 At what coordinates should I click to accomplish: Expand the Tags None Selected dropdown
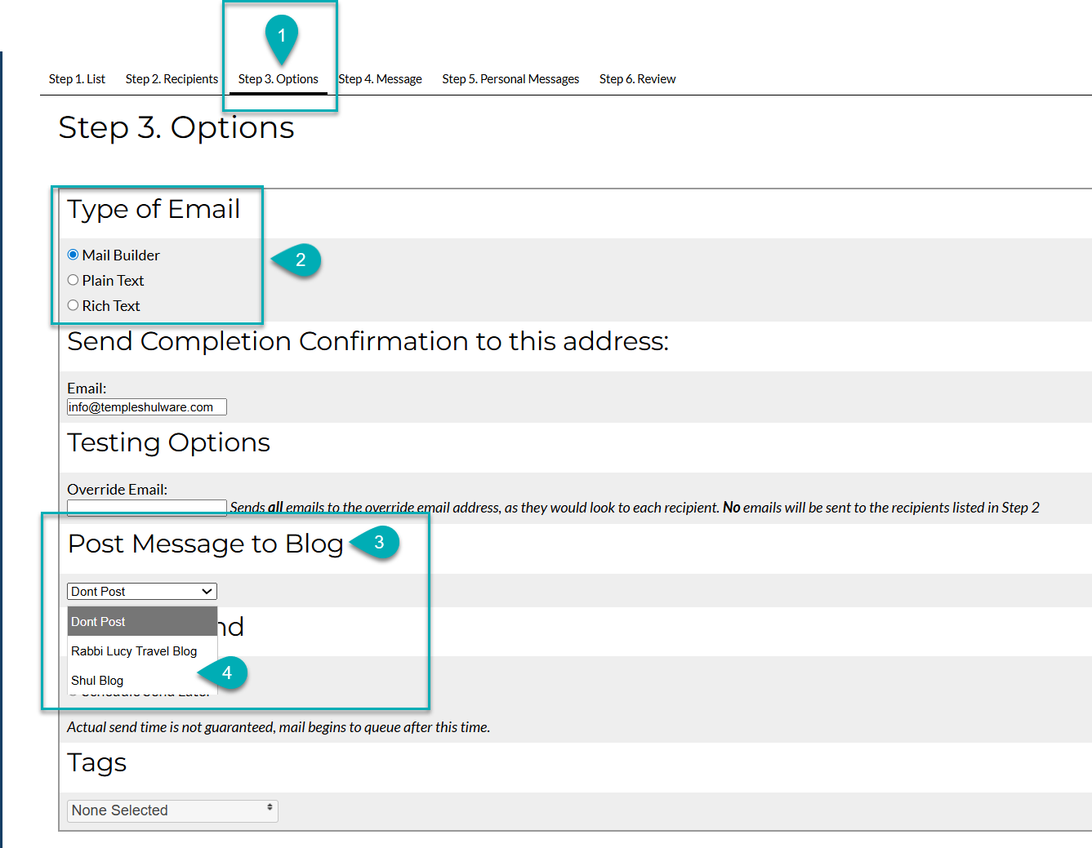pyautogui.click(x=172, y=810)
